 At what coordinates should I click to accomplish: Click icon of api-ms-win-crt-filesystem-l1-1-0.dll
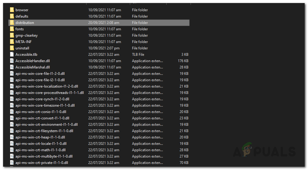12,131
